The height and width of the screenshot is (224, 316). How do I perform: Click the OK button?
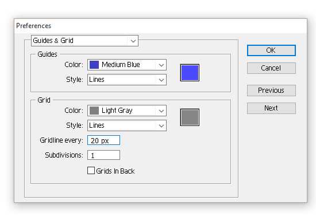[x=271, y=50]
